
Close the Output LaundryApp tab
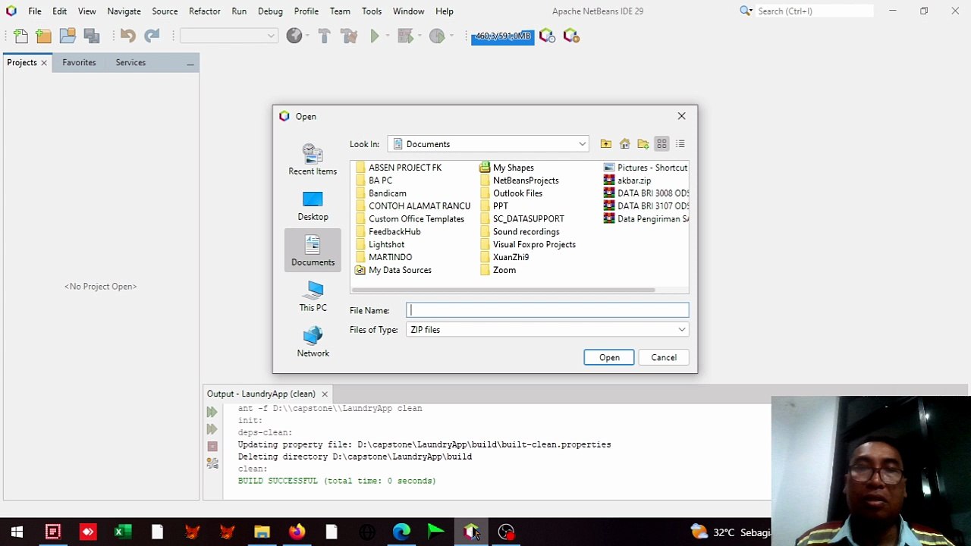[x=324, y=394]
